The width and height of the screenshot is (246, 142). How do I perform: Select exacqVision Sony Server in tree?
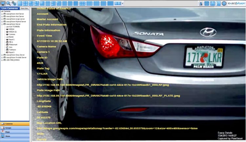coord(15,55)
